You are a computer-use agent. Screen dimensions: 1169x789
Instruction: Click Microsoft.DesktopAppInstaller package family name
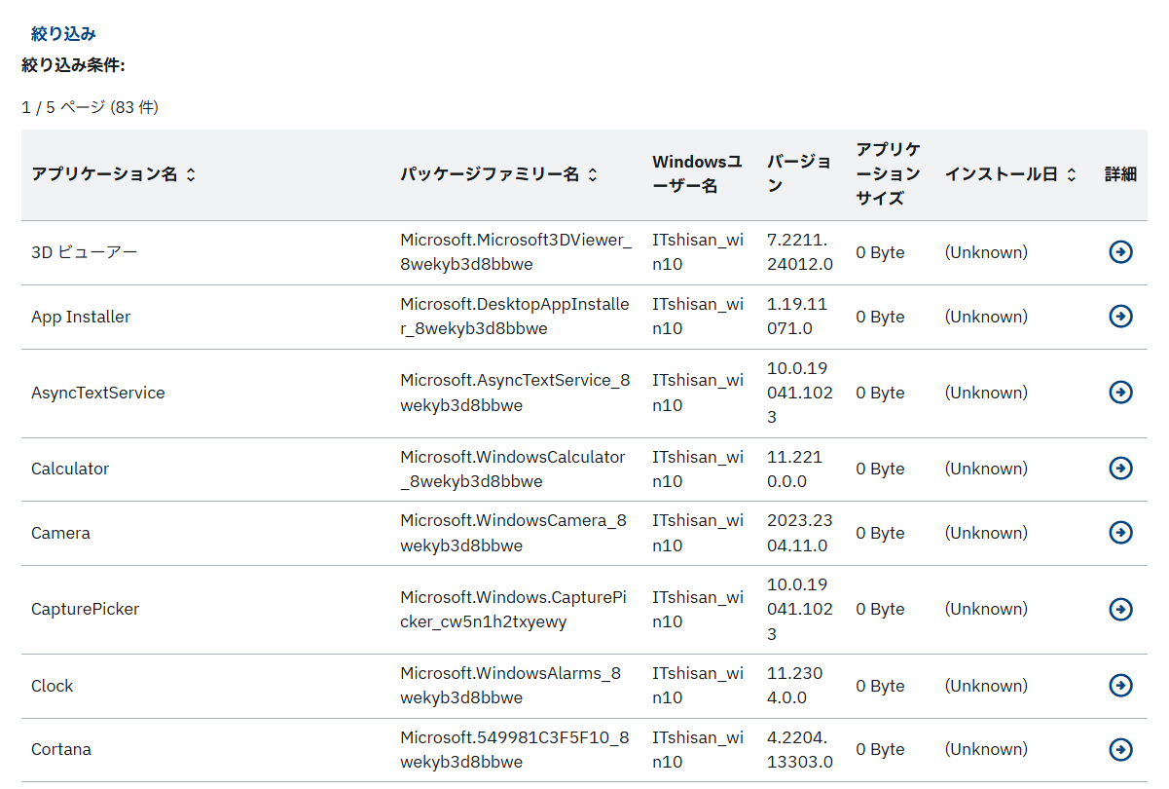click(x=515, y=316)
